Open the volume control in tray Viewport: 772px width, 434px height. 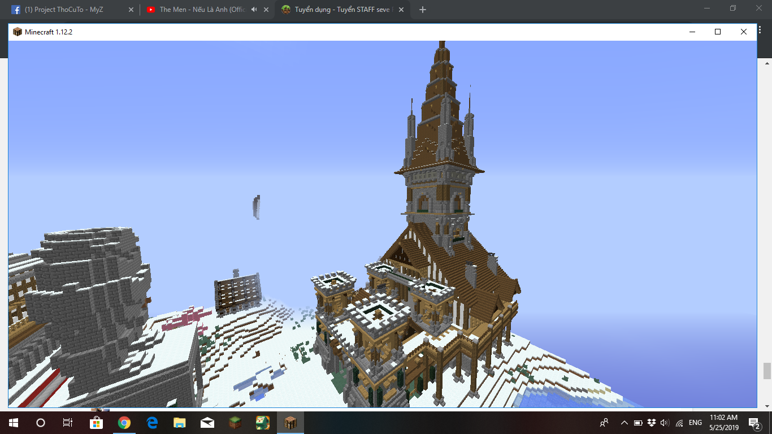665,423
